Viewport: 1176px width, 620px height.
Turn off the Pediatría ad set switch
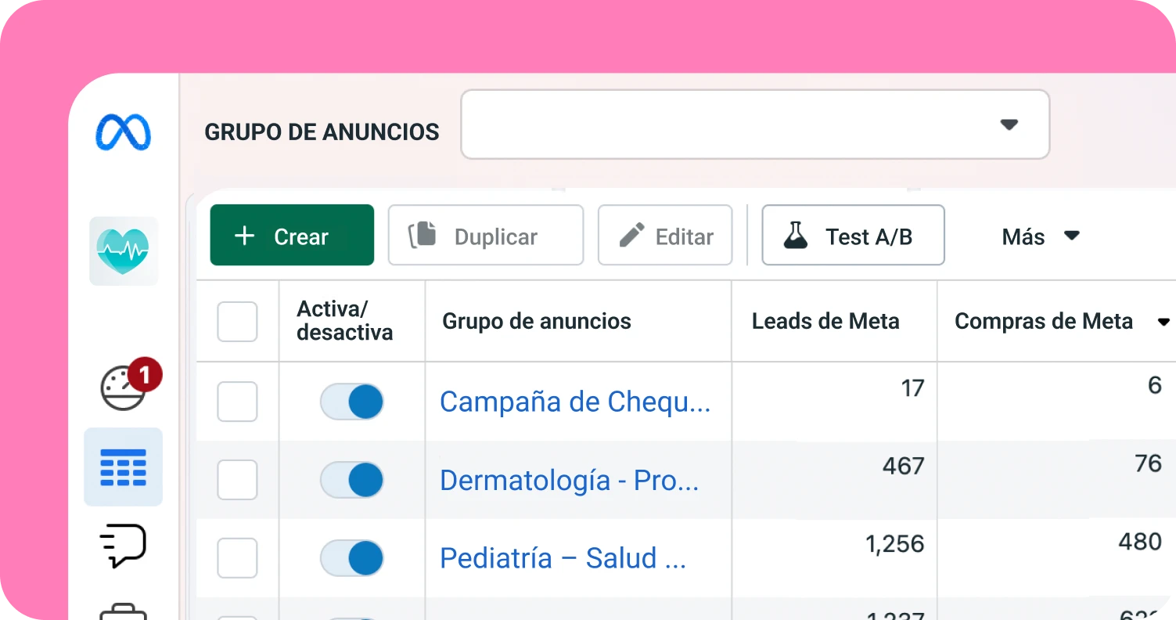click(352, 559)
